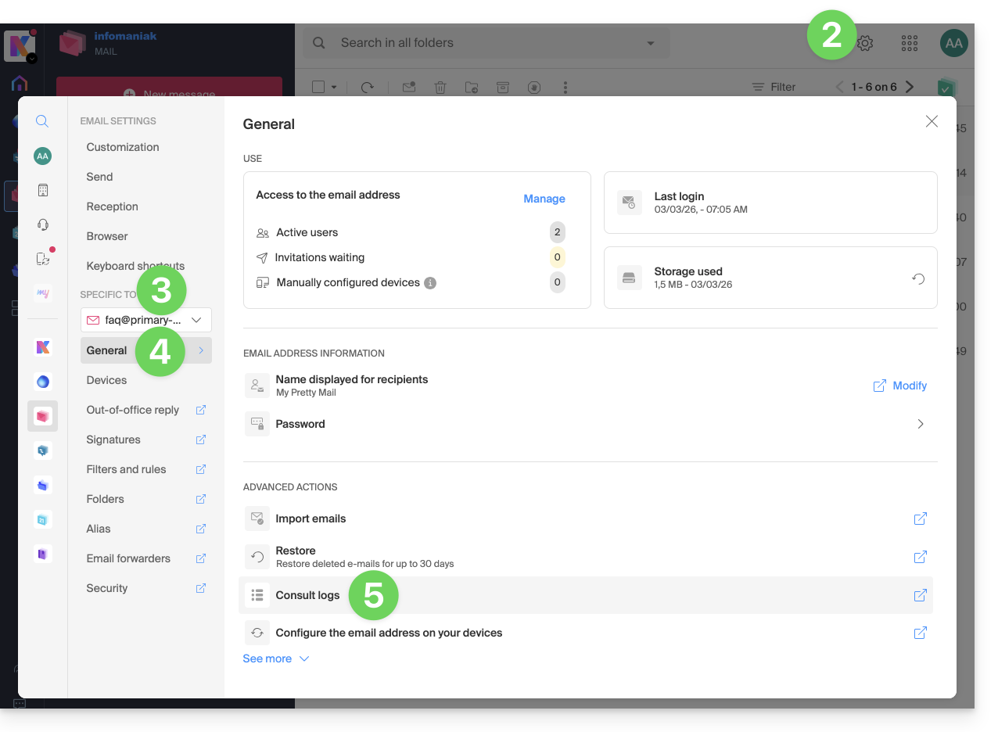The width and height of the screenshot is (998, 732).
Task: Click the info icon next to Manually configured devices
Action: click(x=430, y=283)
